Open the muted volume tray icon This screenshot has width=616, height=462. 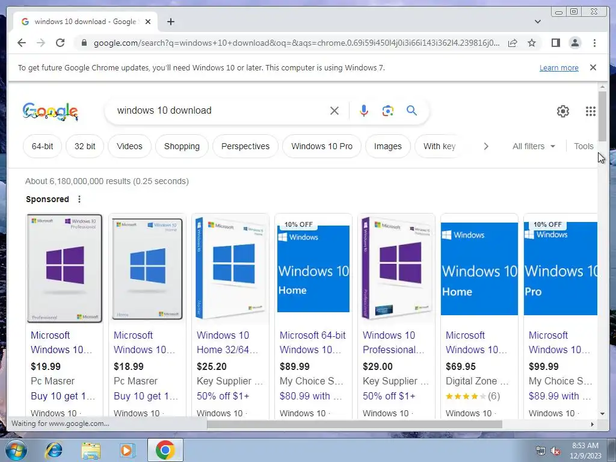pyautogui.click(x=555, y=451)
